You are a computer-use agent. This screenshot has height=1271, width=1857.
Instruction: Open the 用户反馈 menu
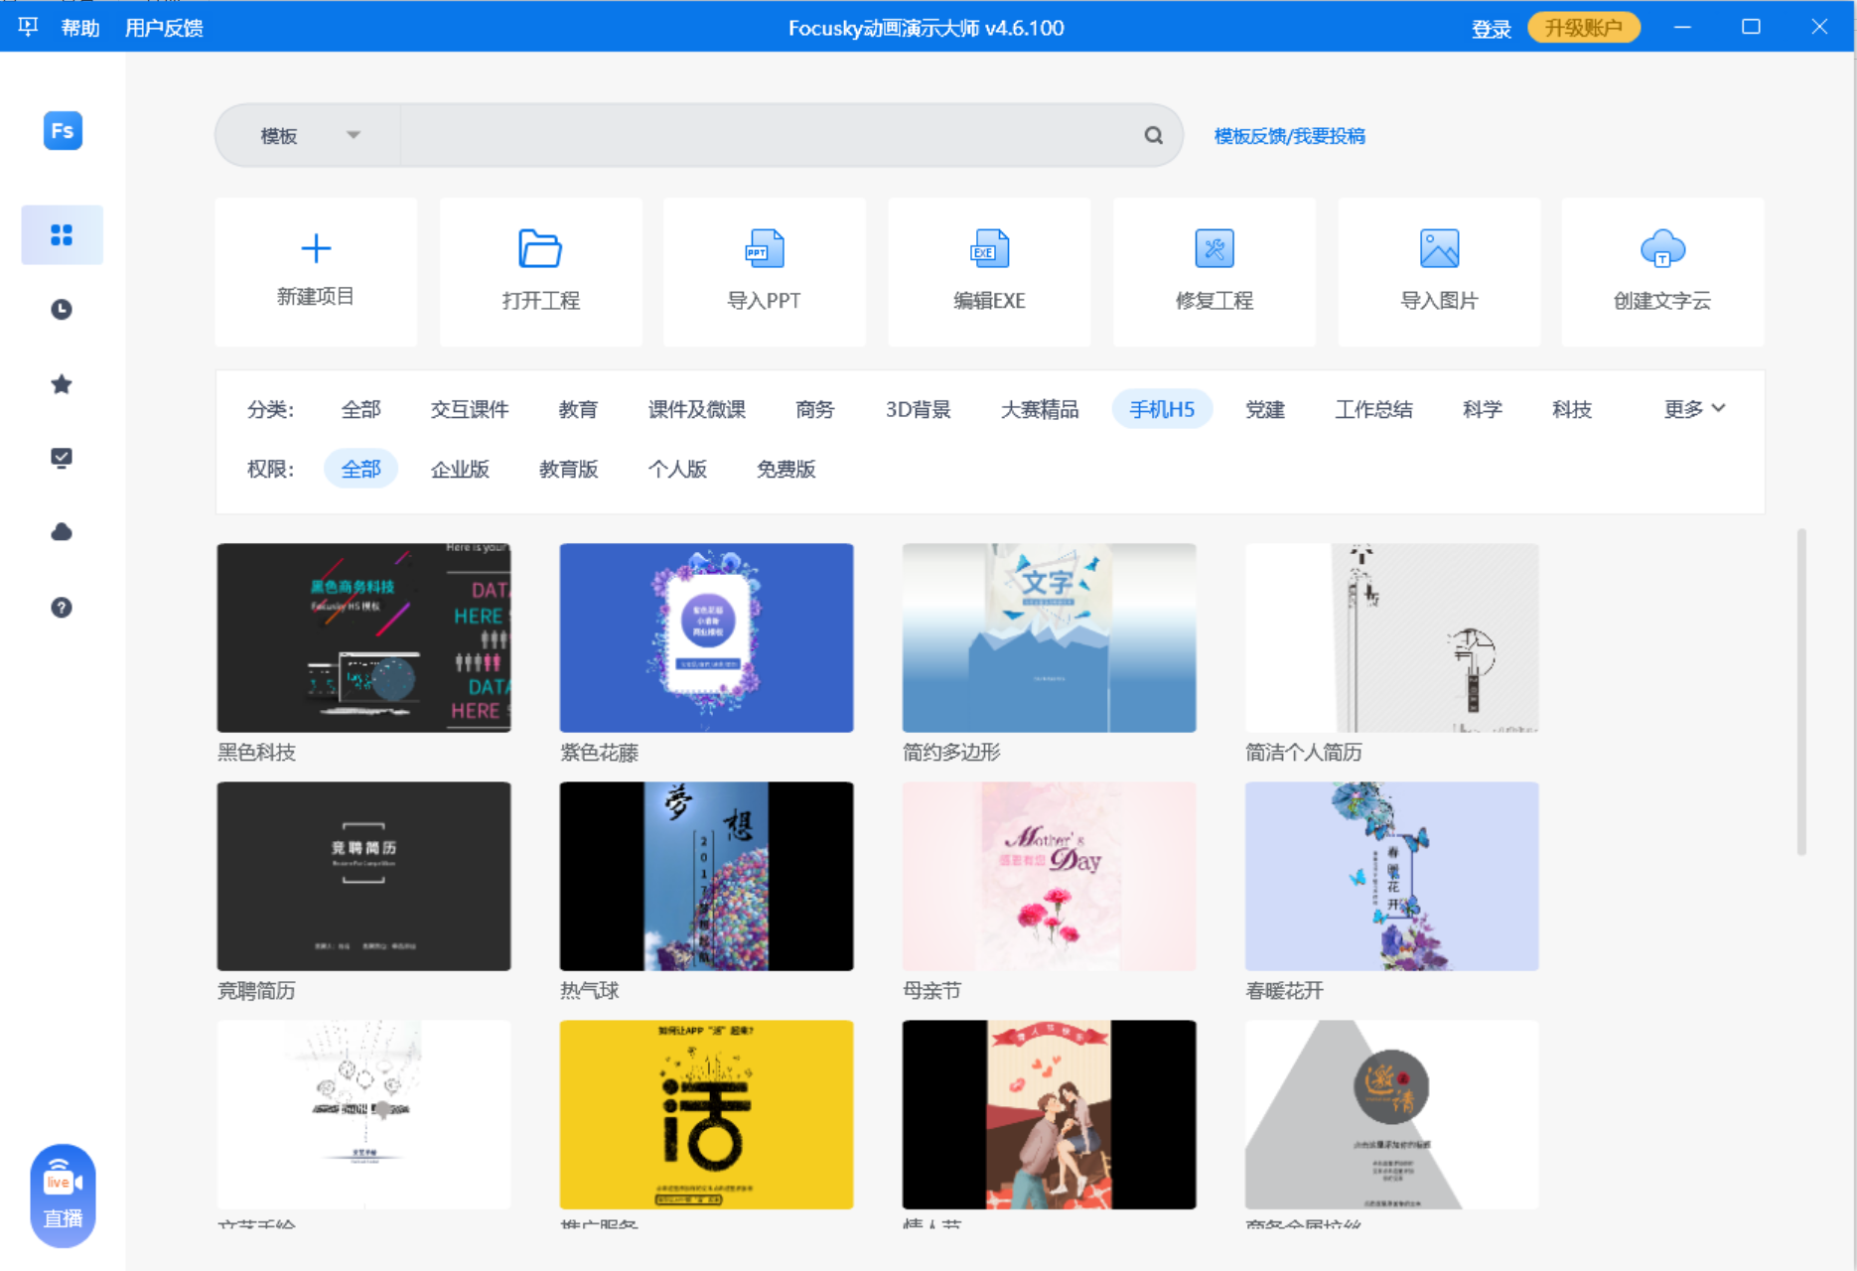pos(164,28)
